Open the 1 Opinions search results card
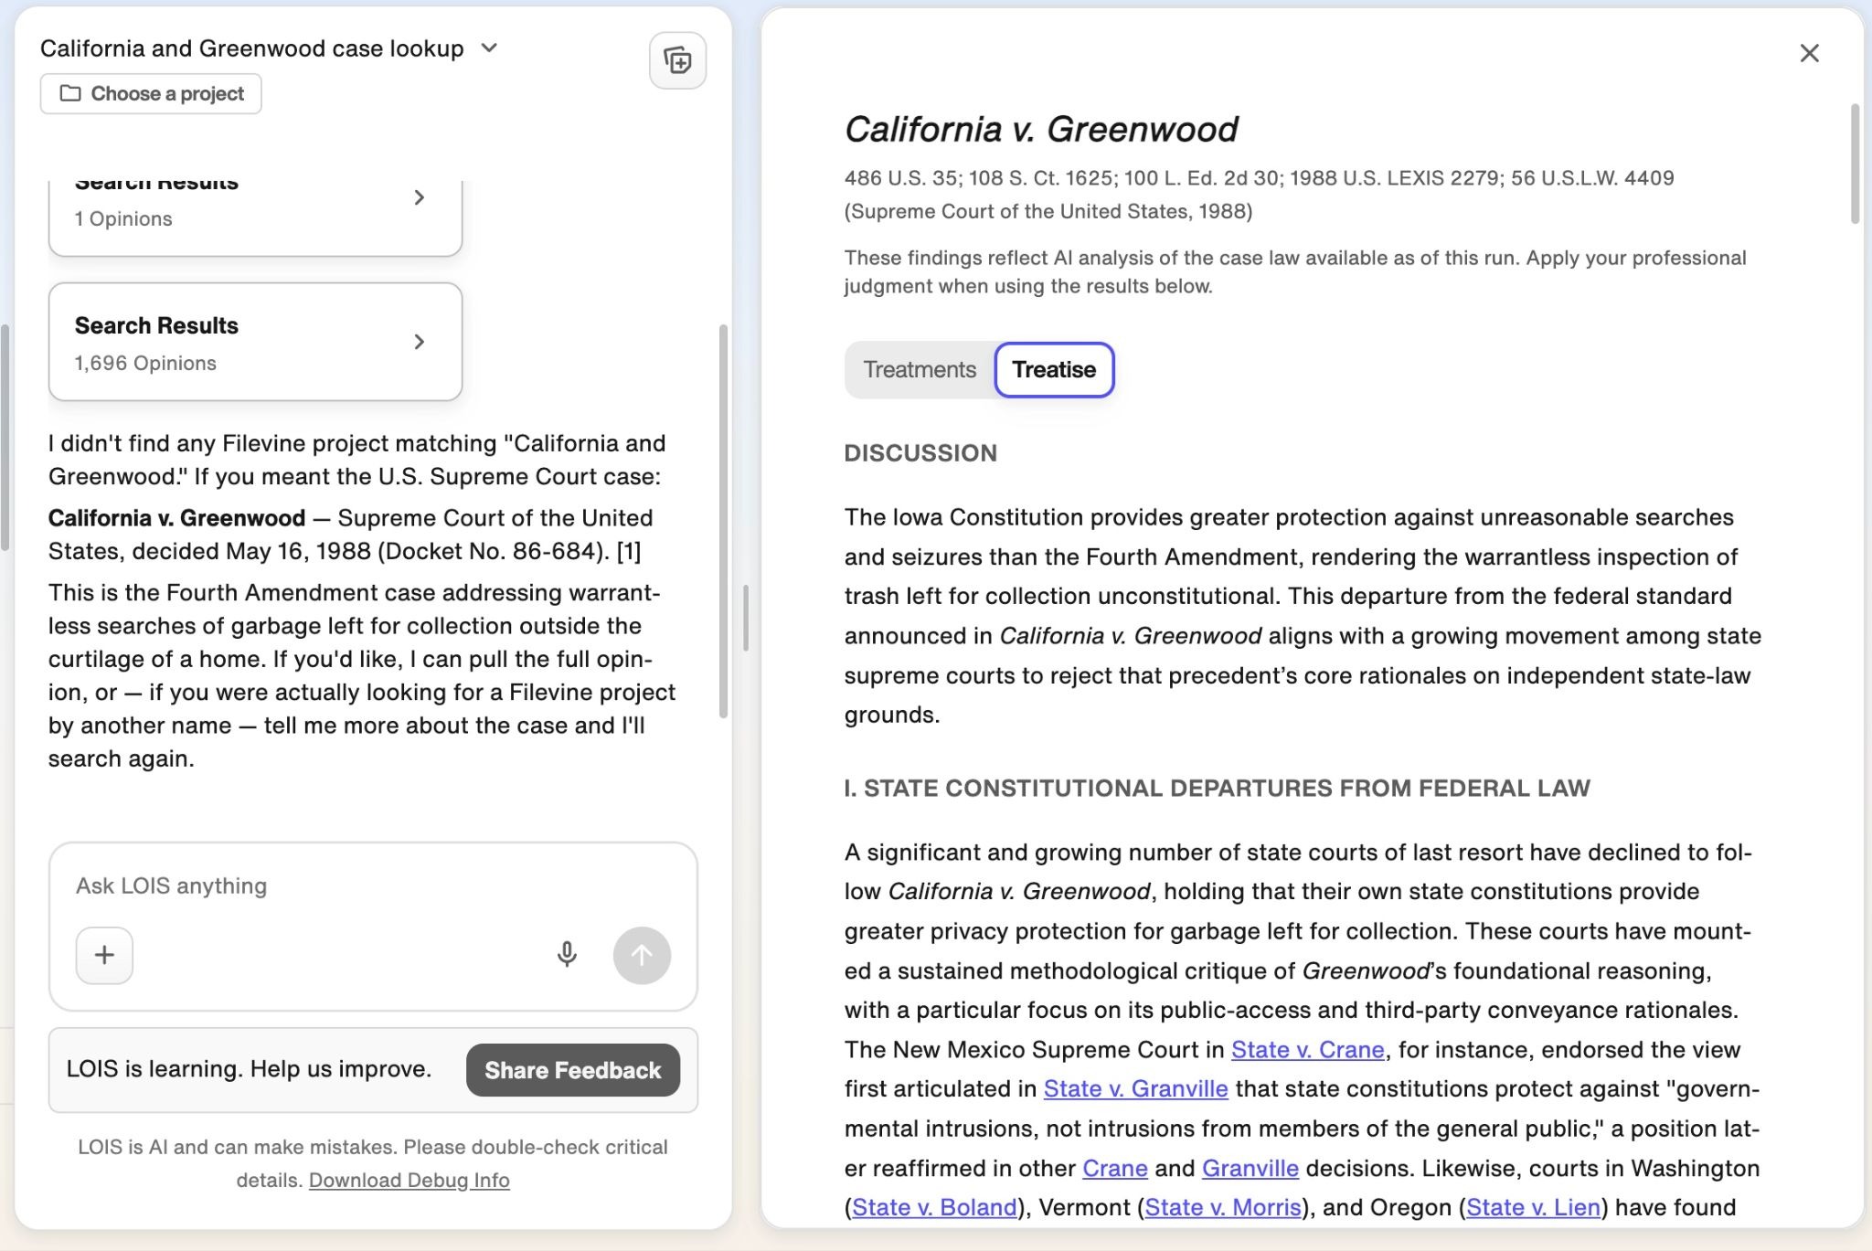The image size is (1872, 1251). [255, 213]
